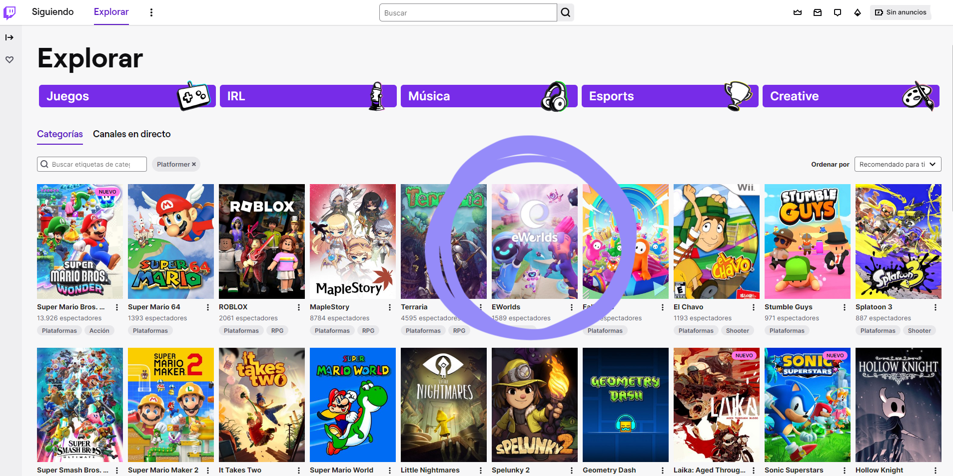
Task: Click the category tag search field
Action: (x=91, y=164)
